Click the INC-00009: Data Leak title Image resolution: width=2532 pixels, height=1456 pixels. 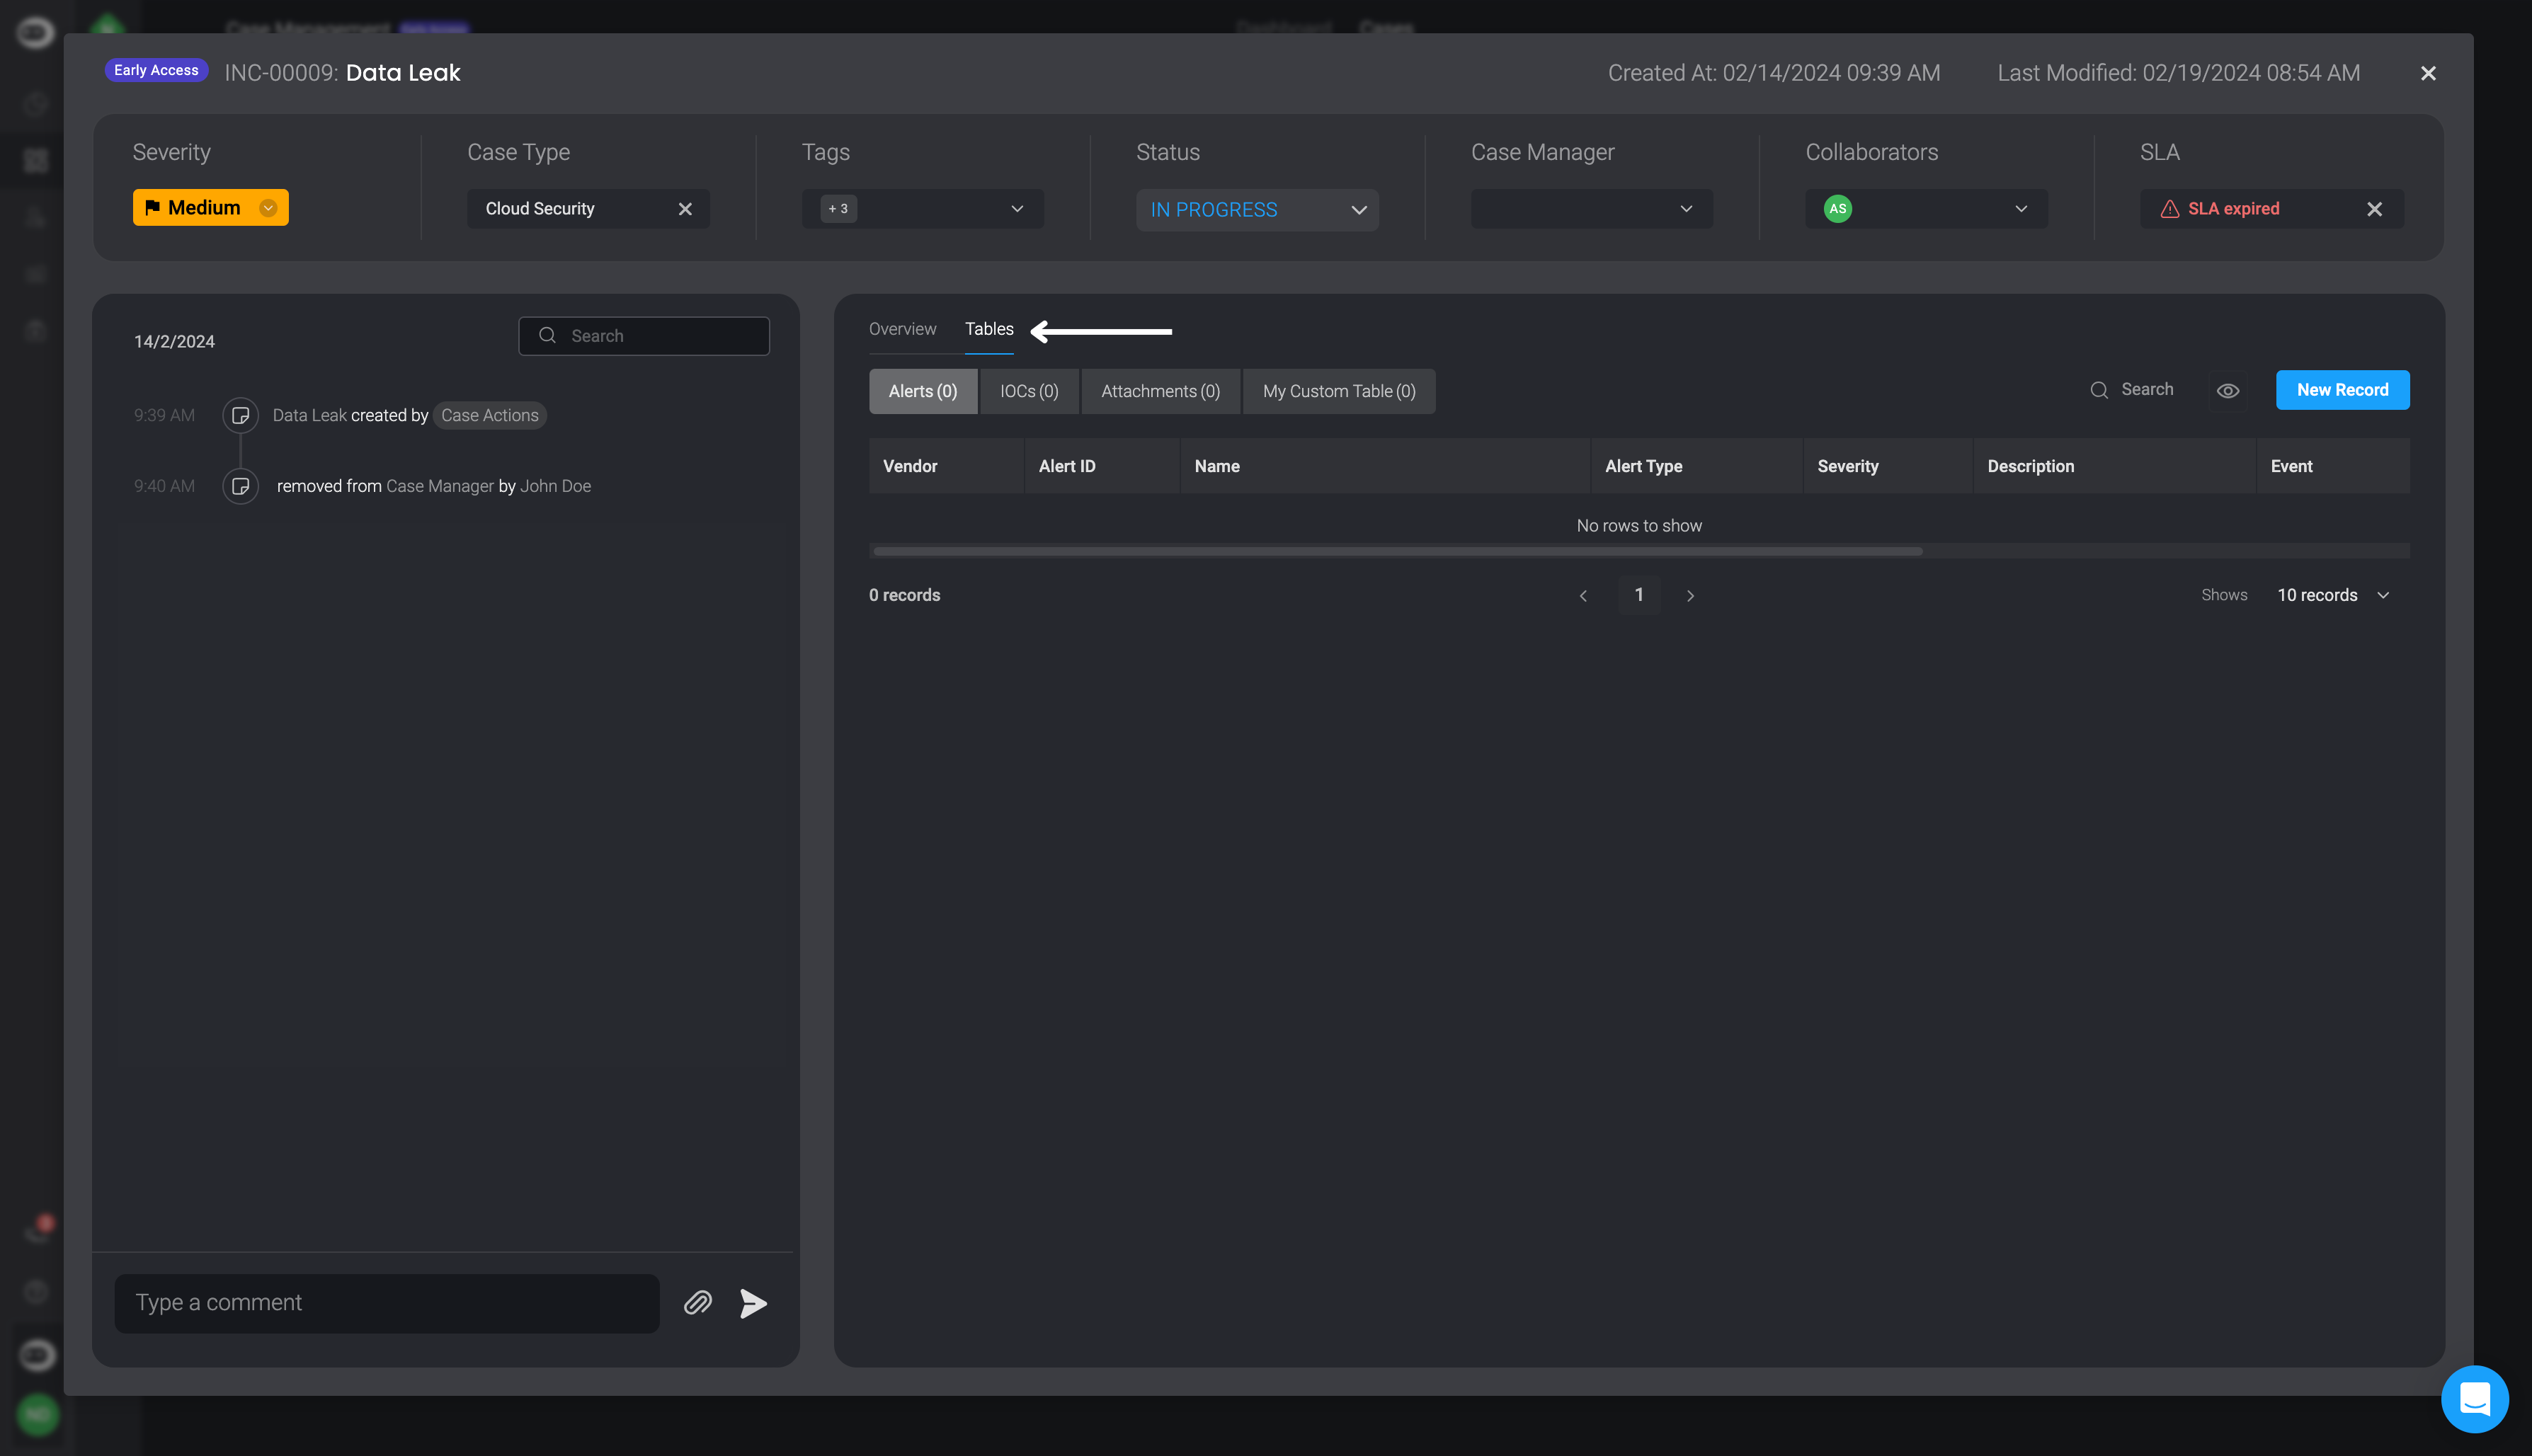click(x=342, y=73)
